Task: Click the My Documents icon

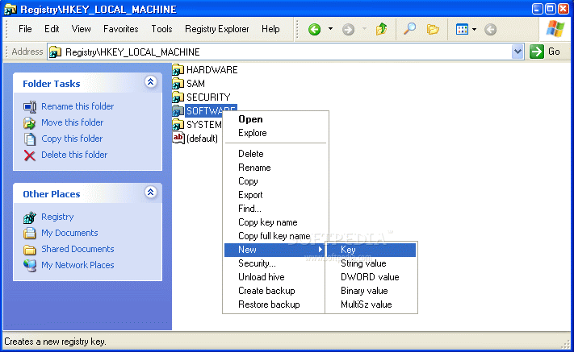Action: pos(30,233)
